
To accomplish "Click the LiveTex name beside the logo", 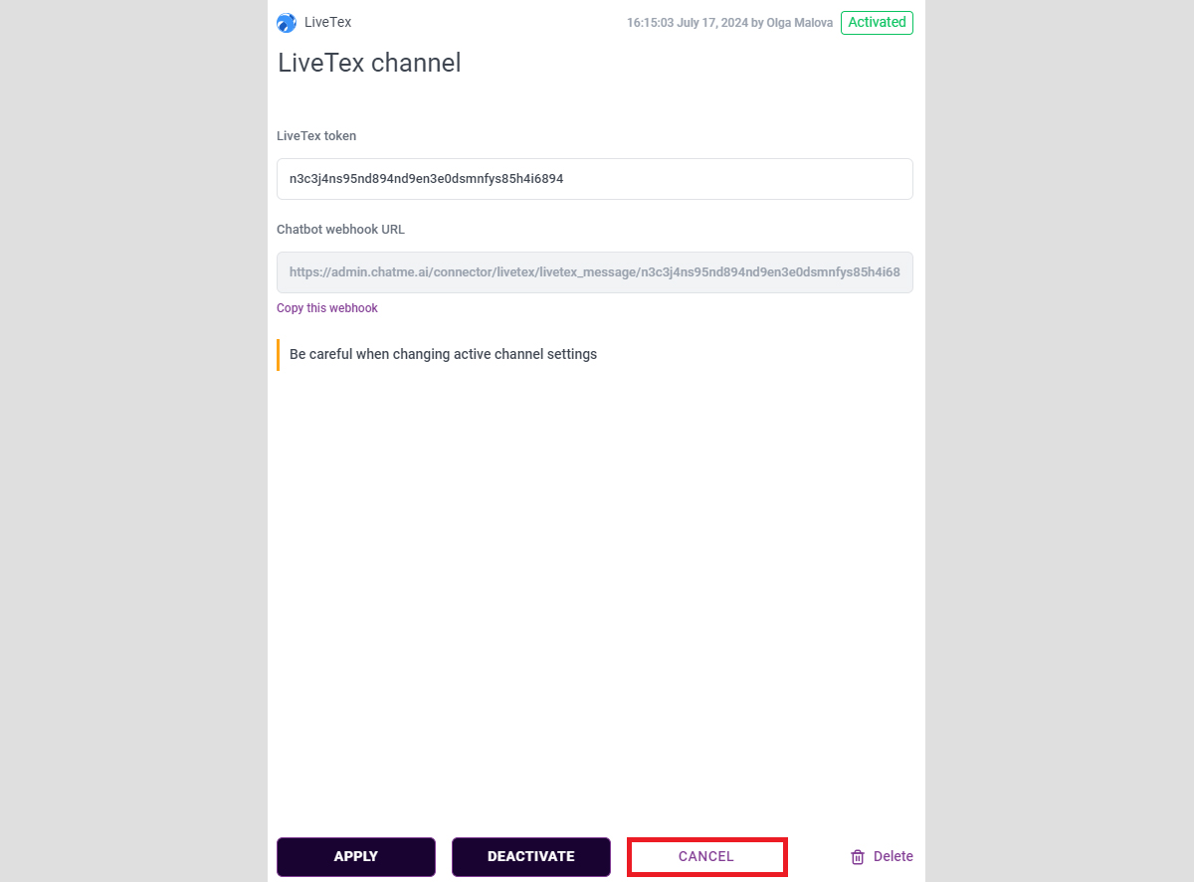I will click(x=327, y=23).
